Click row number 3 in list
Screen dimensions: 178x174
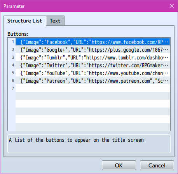pyautogui.click(x=13, y=57)
